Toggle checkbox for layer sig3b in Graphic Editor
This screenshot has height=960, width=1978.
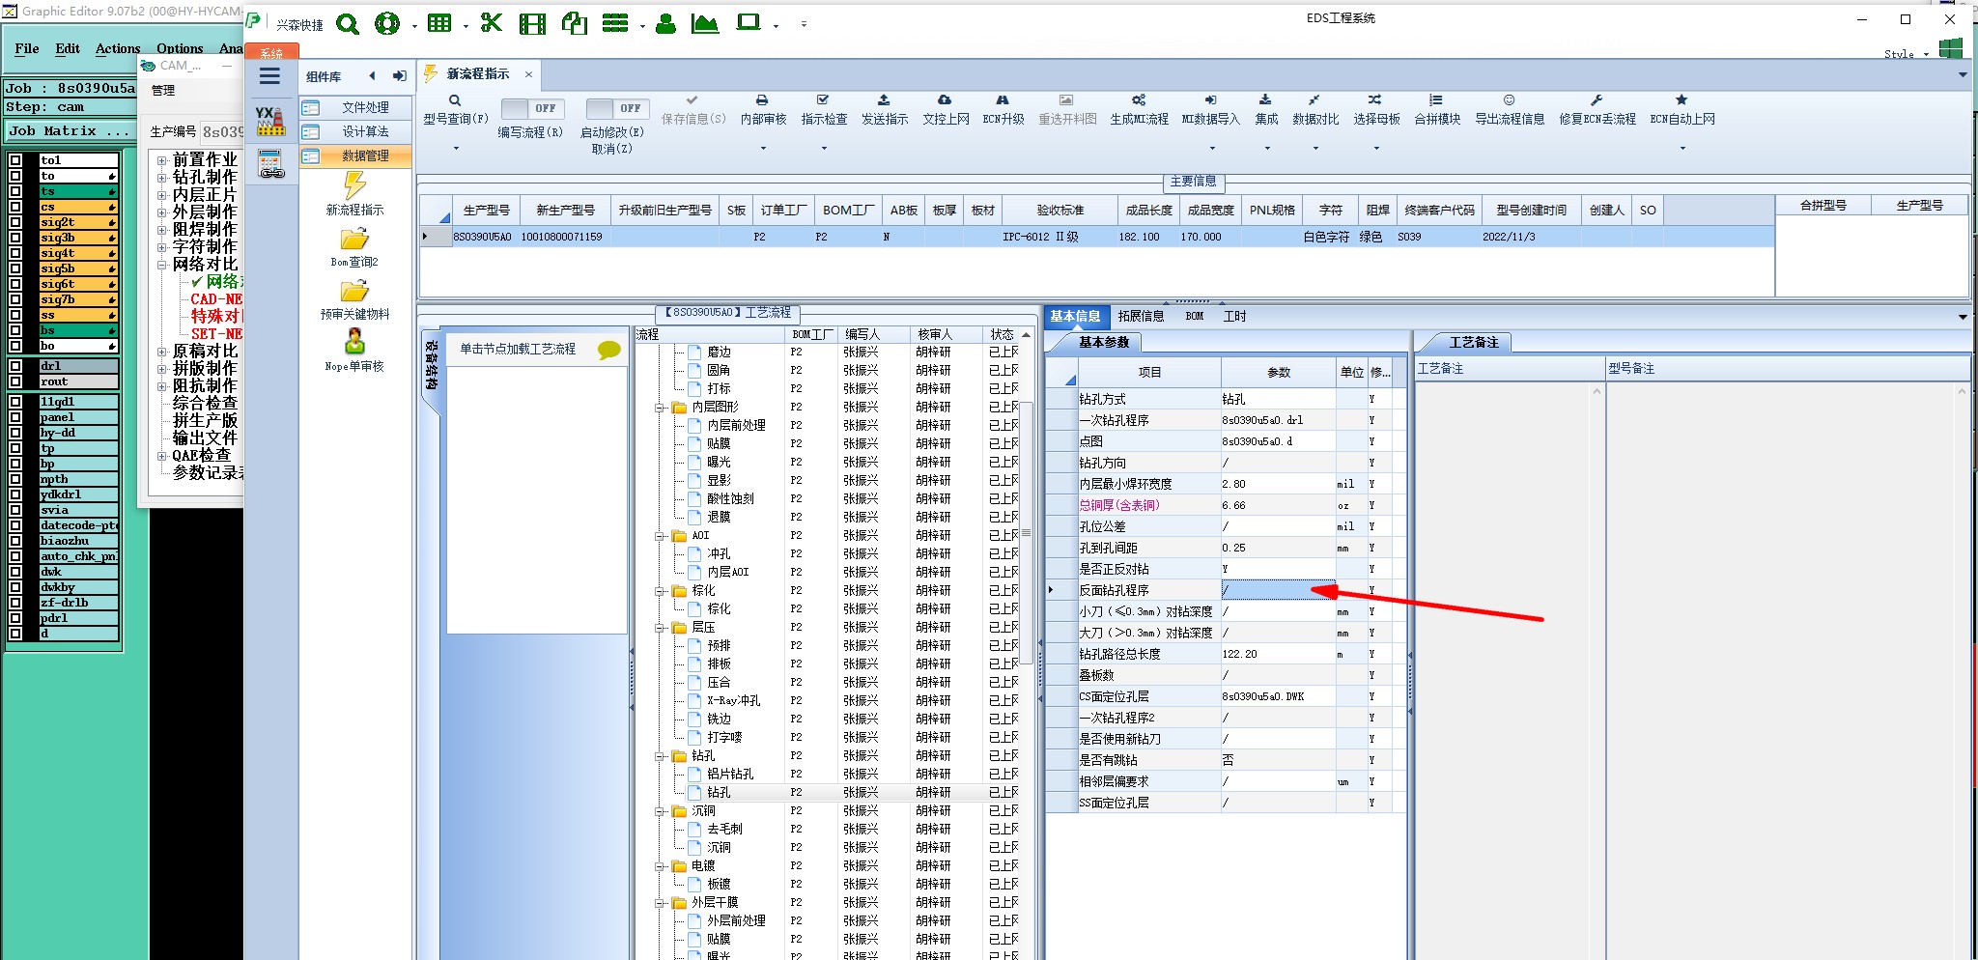pos(15,238)
